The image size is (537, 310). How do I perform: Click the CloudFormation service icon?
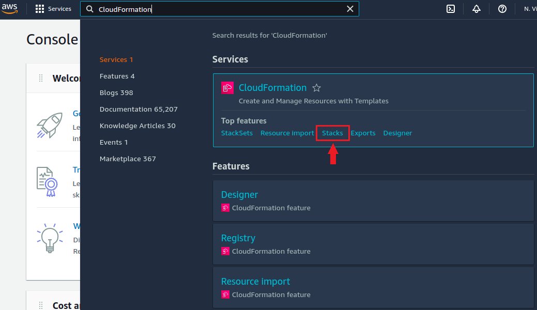227,88
